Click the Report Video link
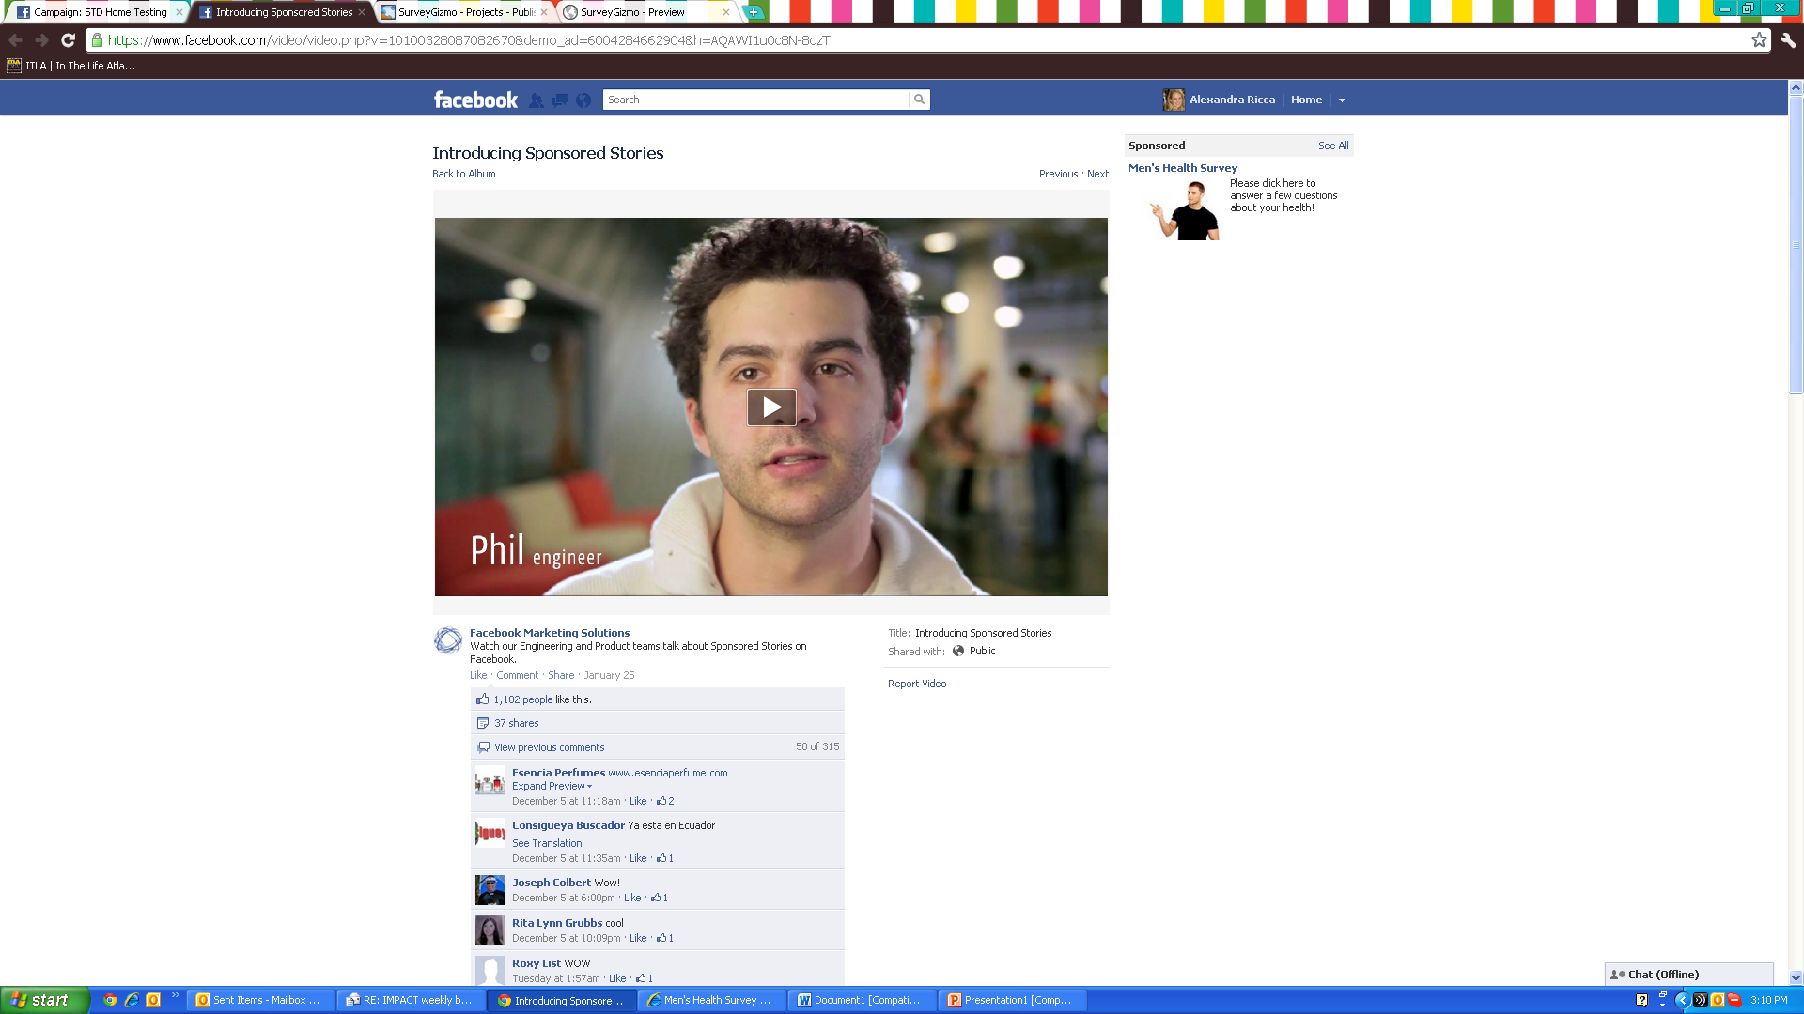The height and width of the screenshot is (1014, 1804). 916,684
